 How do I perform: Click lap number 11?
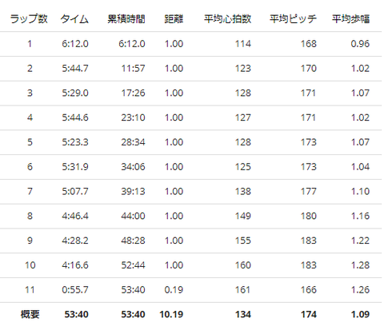click(30, 289)
